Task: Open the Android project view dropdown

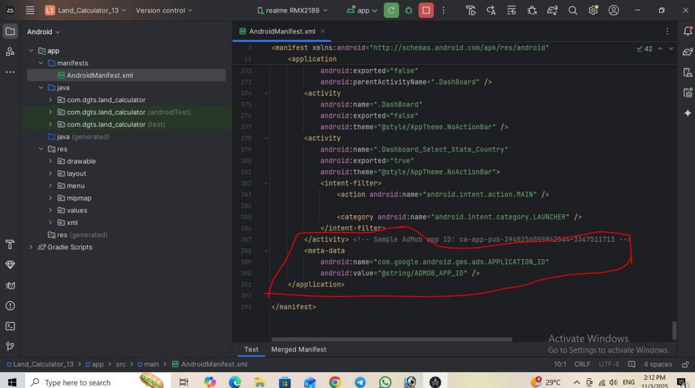Action: [43, 32]
